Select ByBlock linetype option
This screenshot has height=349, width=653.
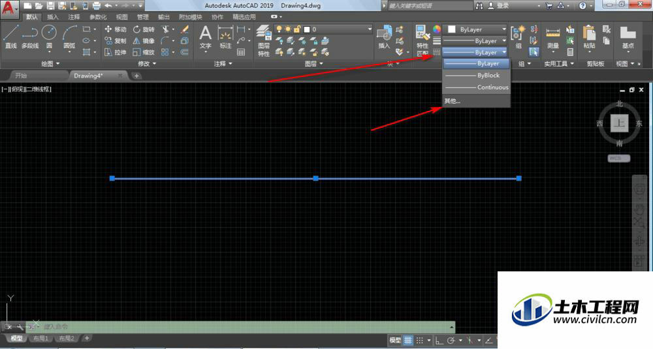(x=476, y=75)
